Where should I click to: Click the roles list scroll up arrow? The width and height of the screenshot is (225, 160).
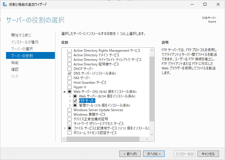(x=152, y=50)
